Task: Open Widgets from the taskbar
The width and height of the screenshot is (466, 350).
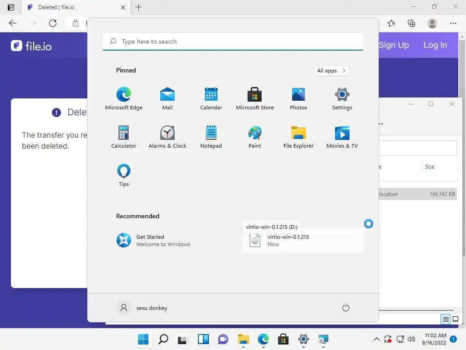Action: click(203, 339)
